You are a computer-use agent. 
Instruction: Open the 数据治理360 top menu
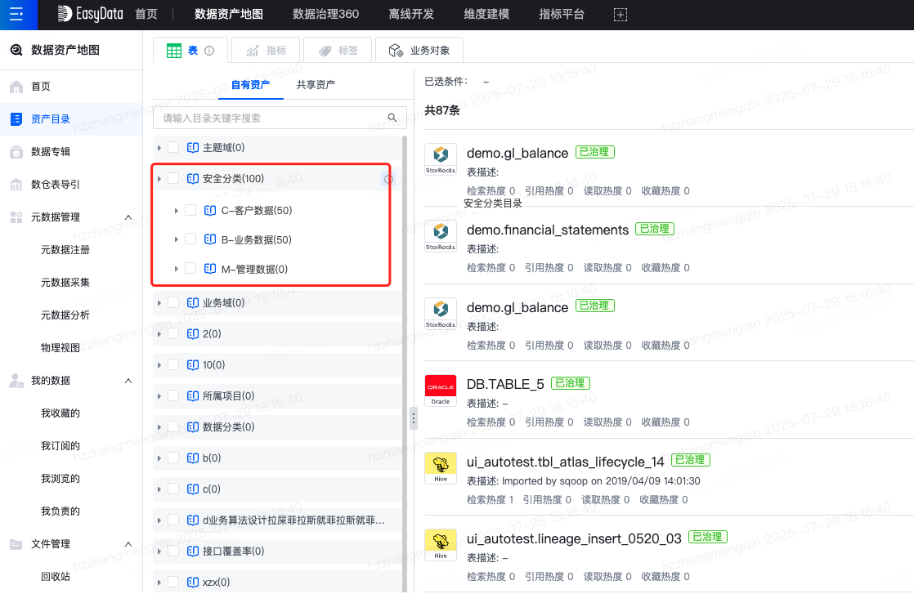click(x=325, y=15)
